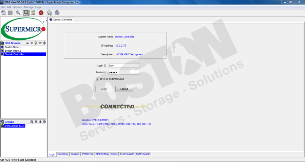This screenshot has height=162, width=305.
Task: Move system down in IPMI Domain list
Action: click(x=32, y=43)
